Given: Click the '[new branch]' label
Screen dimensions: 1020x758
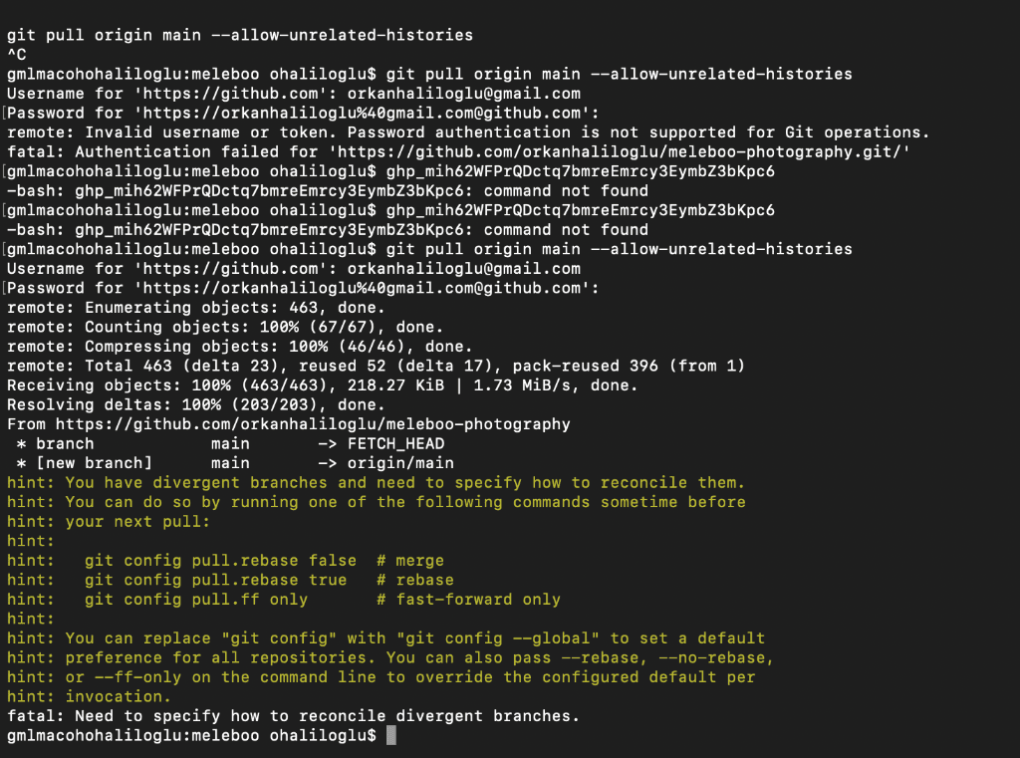Looking at the screenshot, I should tap(94, 463).
